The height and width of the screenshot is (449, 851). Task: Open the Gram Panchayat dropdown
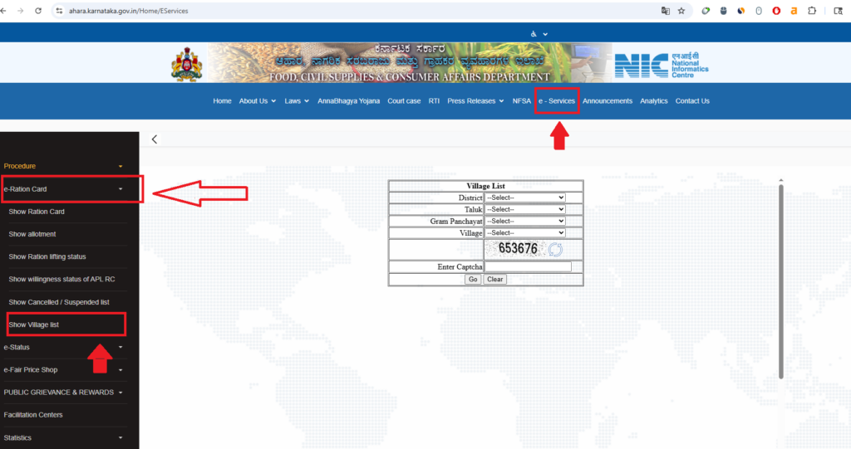pos(524,221)
